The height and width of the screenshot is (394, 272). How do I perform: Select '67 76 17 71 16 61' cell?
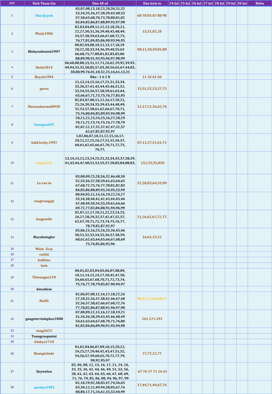coord(152,372)
